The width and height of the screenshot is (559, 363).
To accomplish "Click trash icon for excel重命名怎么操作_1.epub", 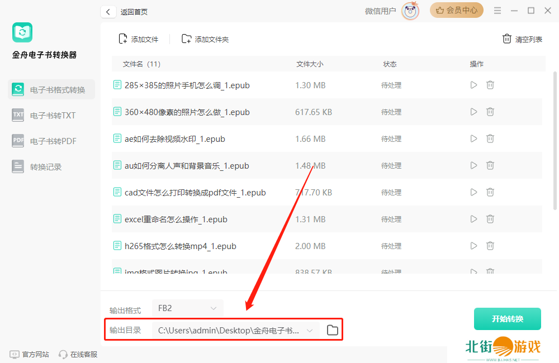I will click(490, 219).
